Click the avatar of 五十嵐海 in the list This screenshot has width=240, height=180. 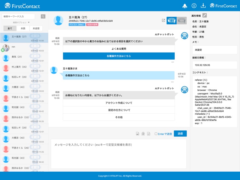point(6,38)
